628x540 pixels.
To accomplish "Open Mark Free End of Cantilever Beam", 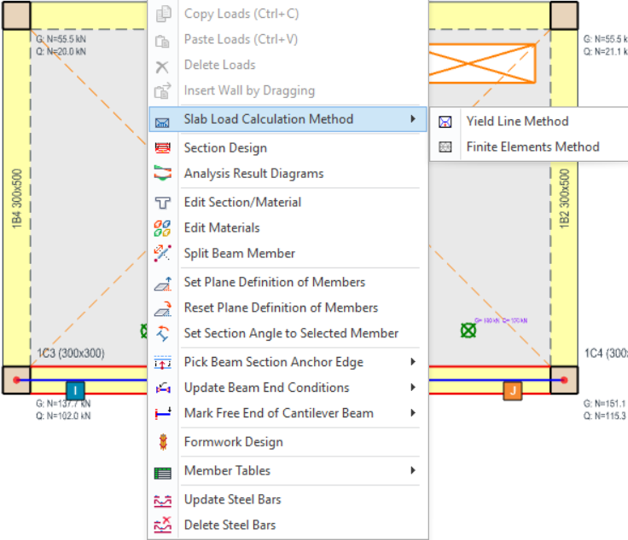I will [278, 413].
